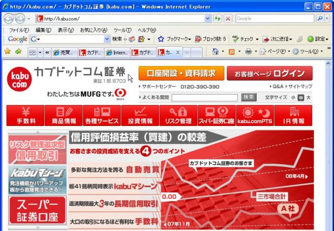Image resolution: width=334 pixels, height=231 pixels.
Task: Click the ブックマーク star icon
Action: (161, 39)
